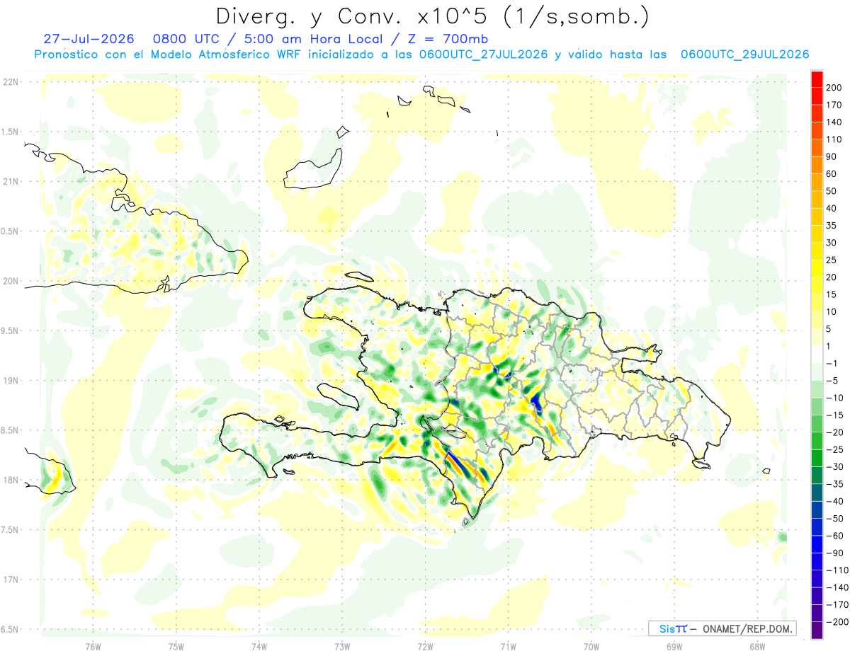Click the '71W' longitude label
Screen dimensions: 850x656
(x=508, y=645)
